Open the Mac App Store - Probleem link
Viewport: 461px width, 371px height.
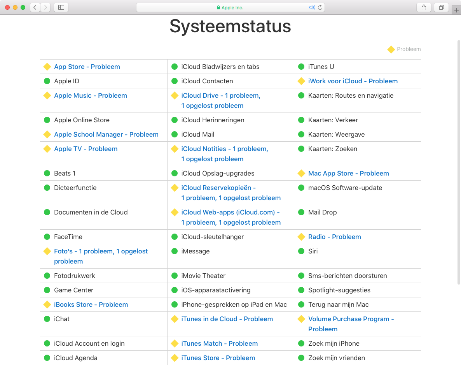(x=348, y=173)
